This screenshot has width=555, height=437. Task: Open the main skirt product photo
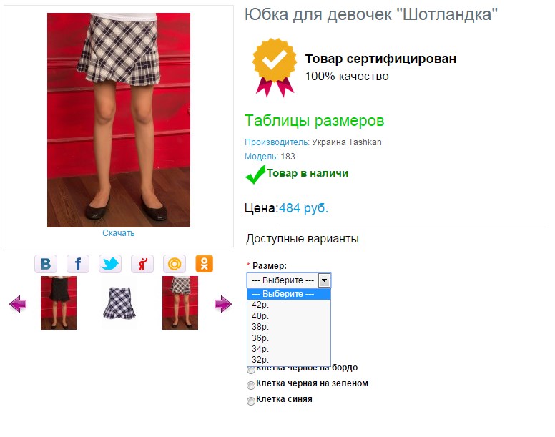coord(119,120)
